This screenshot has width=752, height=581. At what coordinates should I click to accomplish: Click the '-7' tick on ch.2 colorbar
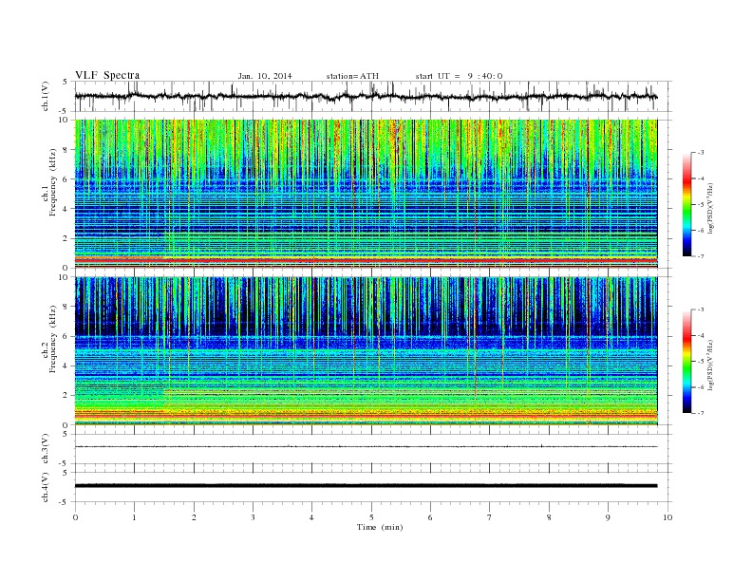700,413
